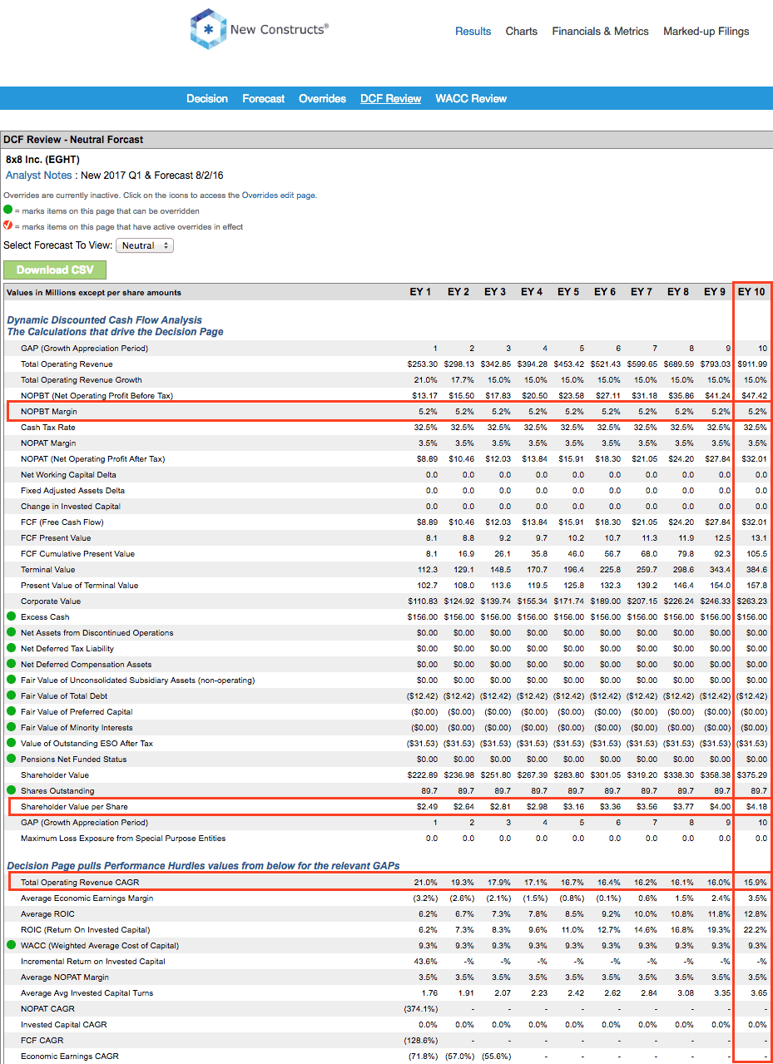
Task: Click the EY 5 column header
Action: click(x=568, y=292)
